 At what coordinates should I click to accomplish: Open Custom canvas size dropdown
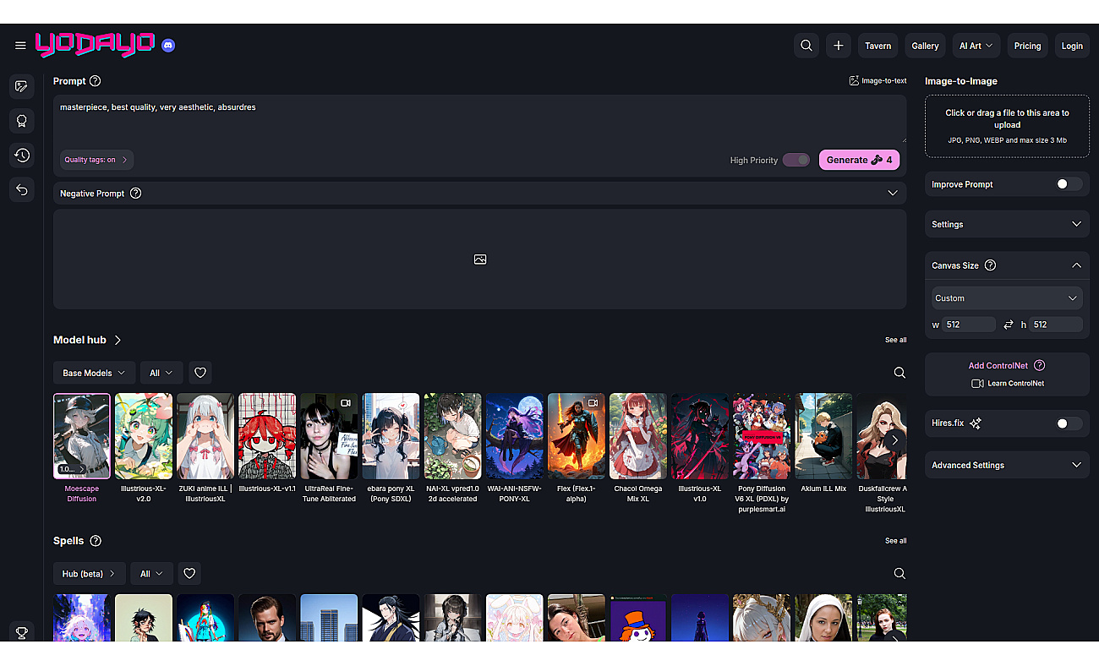click(x=1007, y=298)
